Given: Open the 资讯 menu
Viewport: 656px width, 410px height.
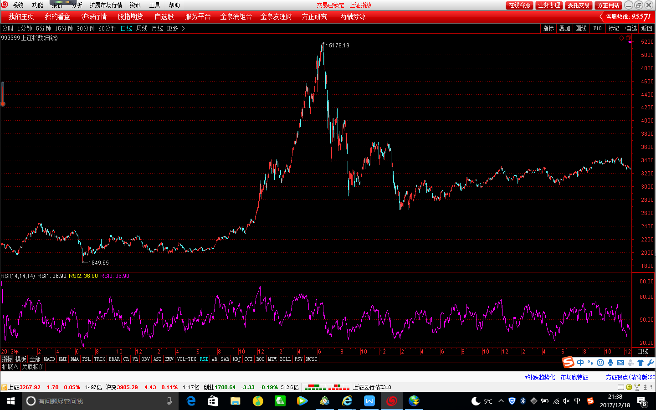Looking at the screenshot, I should (135, 5).
